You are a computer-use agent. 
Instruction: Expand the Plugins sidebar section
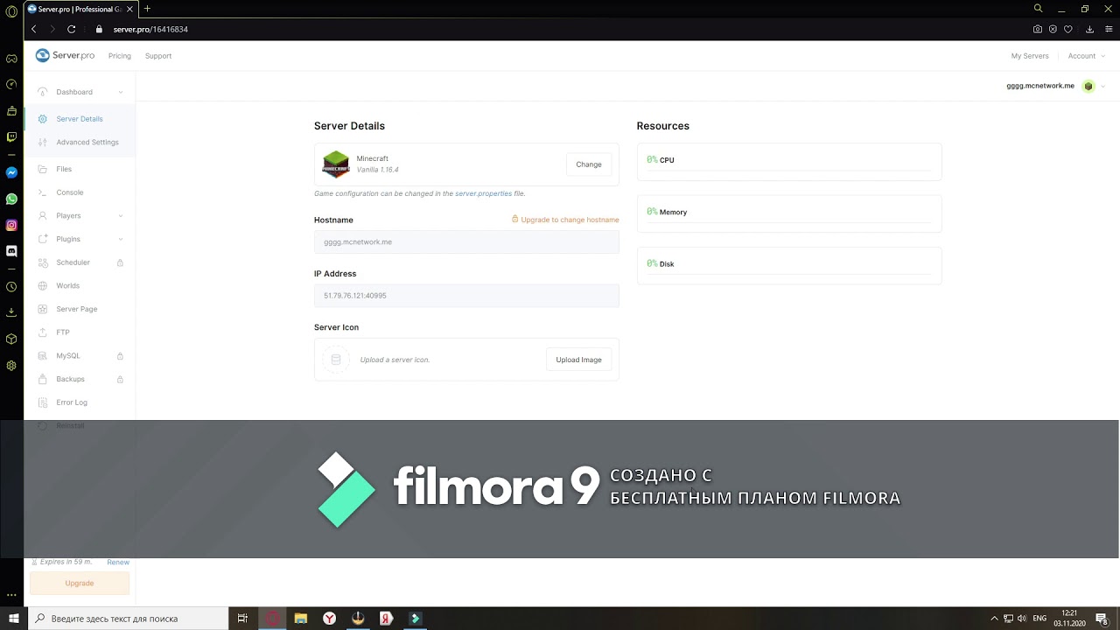coord(80,239)
